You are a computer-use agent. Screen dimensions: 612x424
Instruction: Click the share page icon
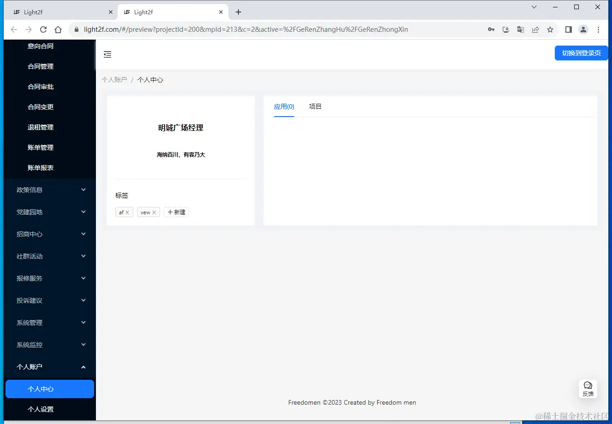[x=535, y=29]
